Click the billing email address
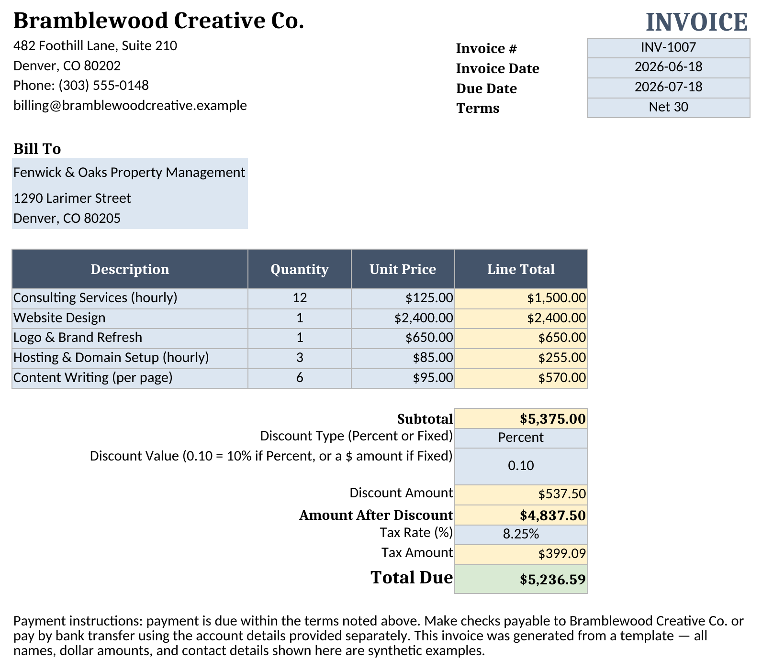The width and height of the screenshot is (762, 669). coord(130,105)
